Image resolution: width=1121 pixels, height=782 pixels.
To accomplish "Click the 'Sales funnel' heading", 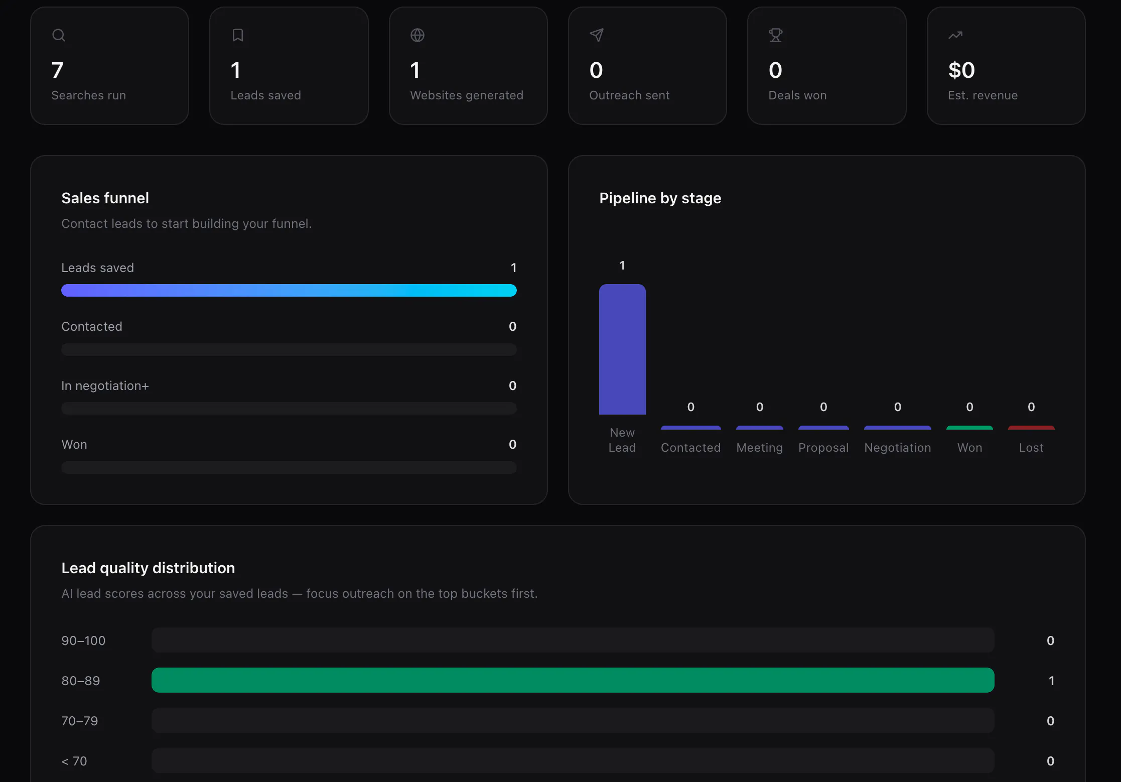I will (105, 198).
